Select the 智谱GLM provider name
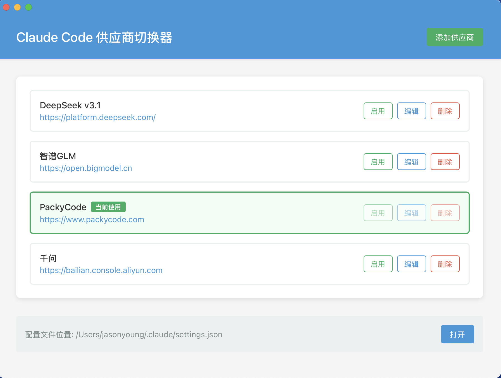The image size is (501, 378). (x=58, y=156)
